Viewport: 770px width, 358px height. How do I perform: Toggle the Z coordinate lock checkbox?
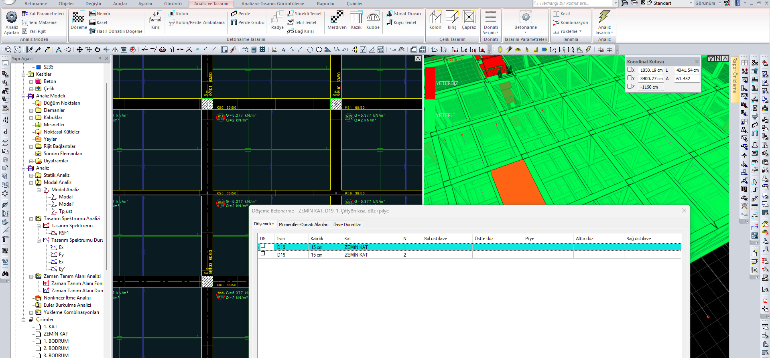630,87
